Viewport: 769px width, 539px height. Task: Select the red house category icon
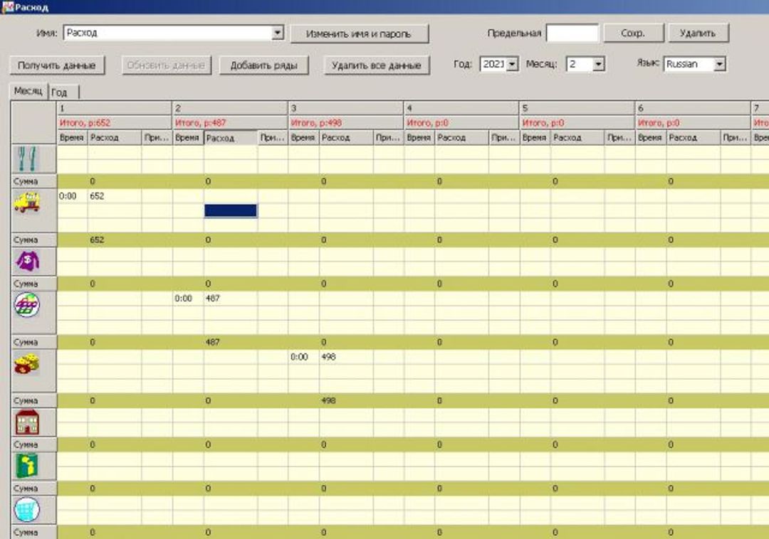[x=27, y=422]
